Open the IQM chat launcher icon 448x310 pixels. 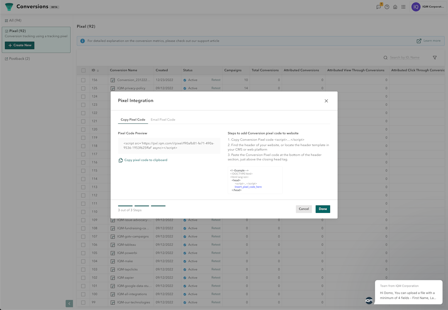[x=369, y=300]
